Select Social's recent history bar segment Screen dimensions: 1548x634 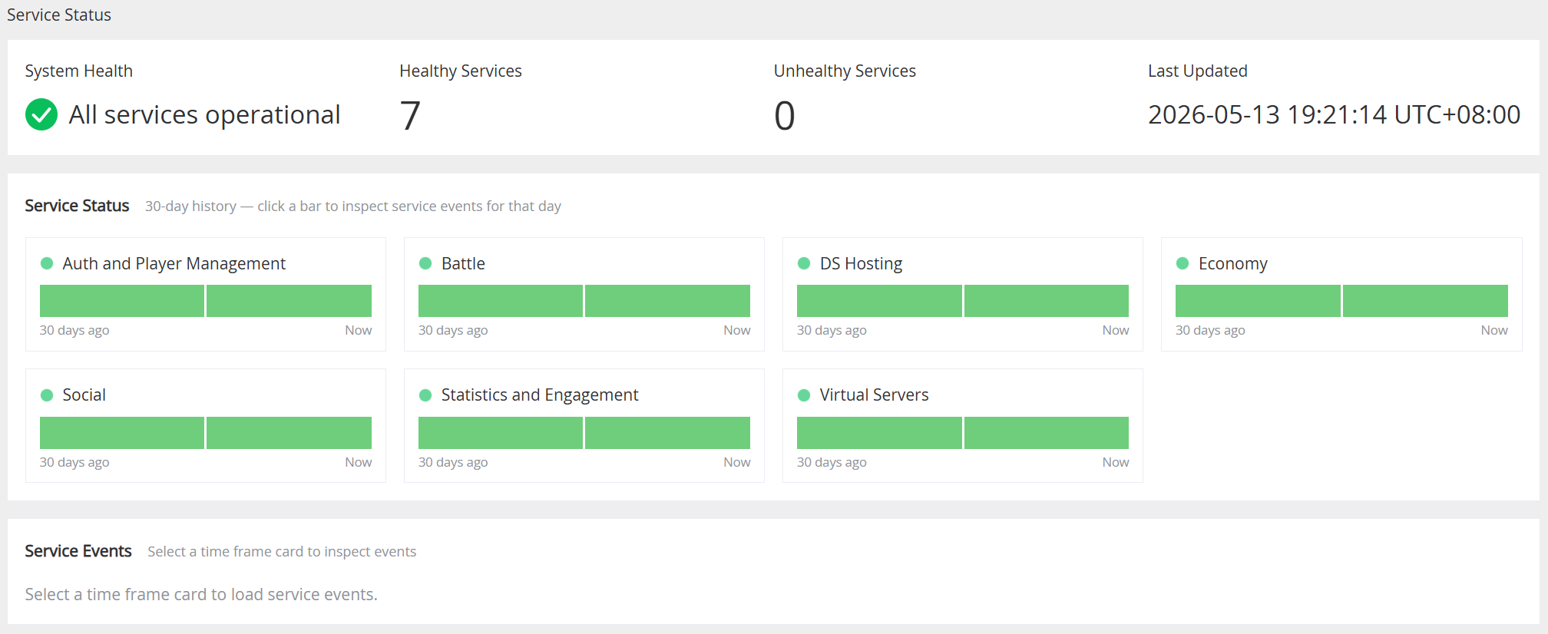289,433
